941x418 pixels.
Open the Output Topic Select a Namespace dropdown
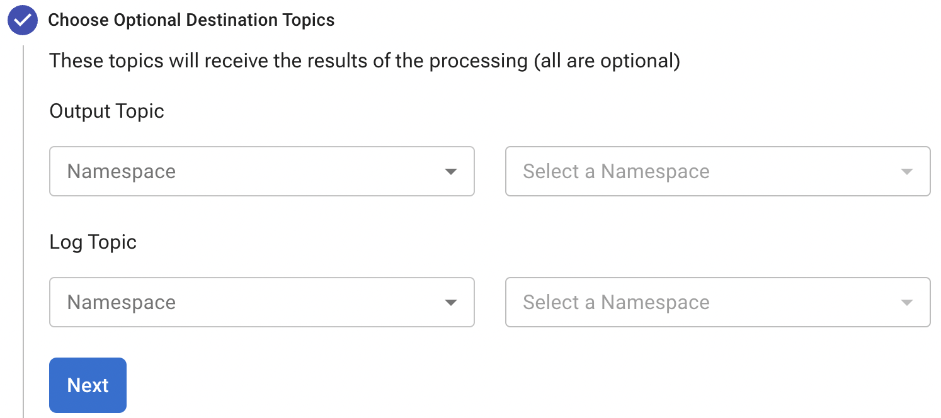pos(717,171)
